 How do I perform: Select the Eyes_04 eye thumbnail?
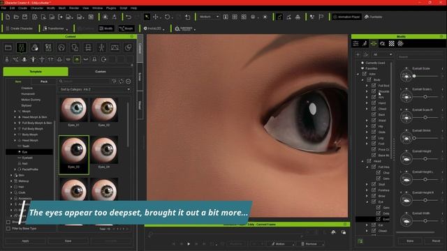[x=104, y=151]
